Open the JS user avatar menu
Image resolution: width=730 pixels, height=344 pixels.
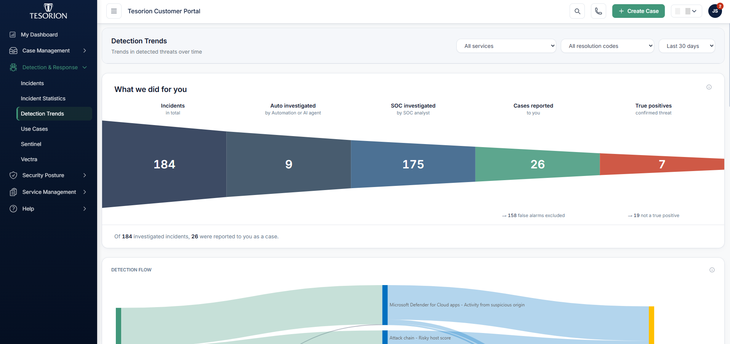point(715,11)
